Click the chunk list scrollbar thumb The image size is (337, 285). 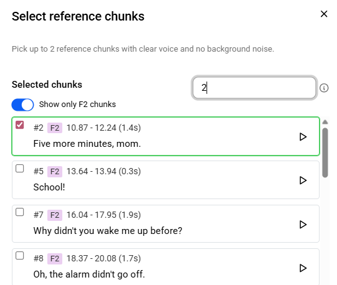(325, 152)
